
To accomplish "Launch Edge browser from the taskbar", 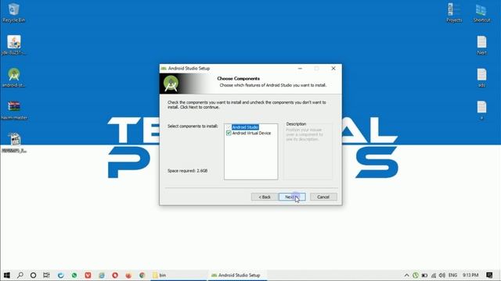I will 61,275.
